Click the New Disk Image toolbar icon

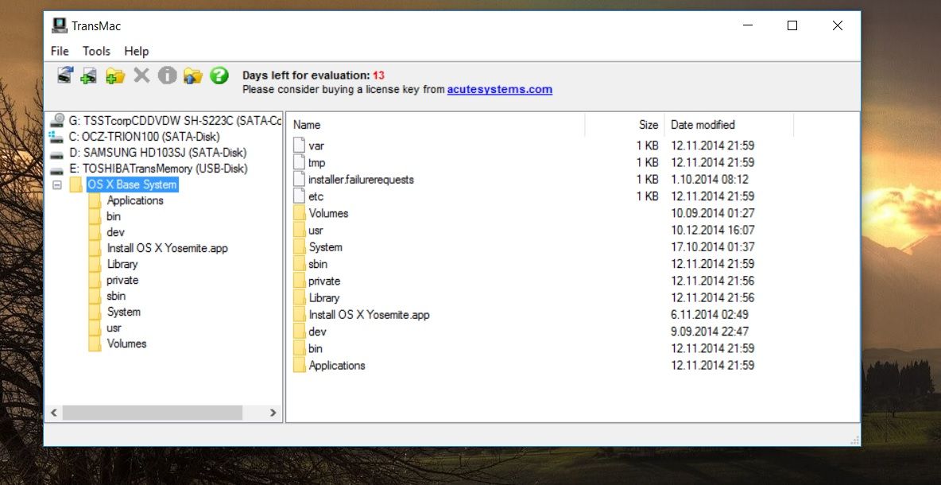coord(89,76)
